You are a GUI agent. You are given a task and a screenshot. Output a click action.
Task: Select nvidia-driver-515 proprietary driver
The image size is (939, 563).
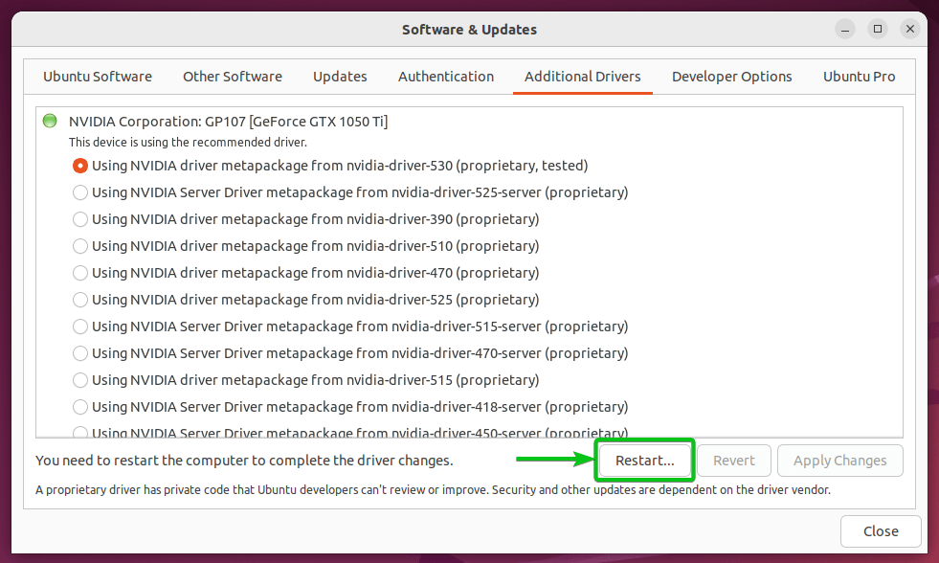80,380
